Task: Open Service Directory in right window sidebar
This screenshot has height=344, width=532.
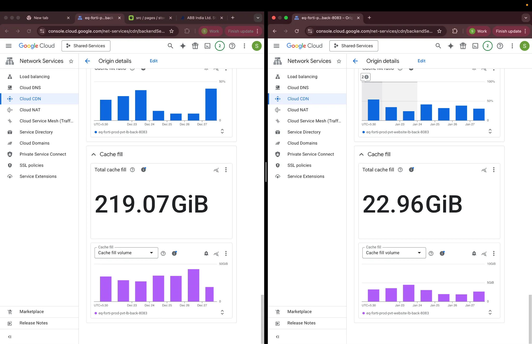Action: [307, 132]
